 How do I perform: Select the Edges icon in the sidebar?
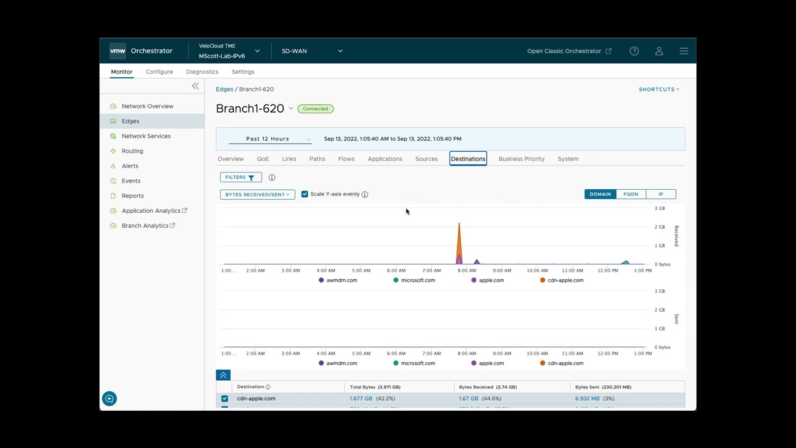pyautogui.click(x=113, y=121)
